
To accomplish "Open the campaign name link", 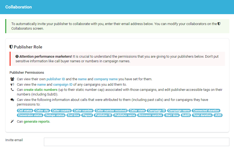I will point(41,85).
